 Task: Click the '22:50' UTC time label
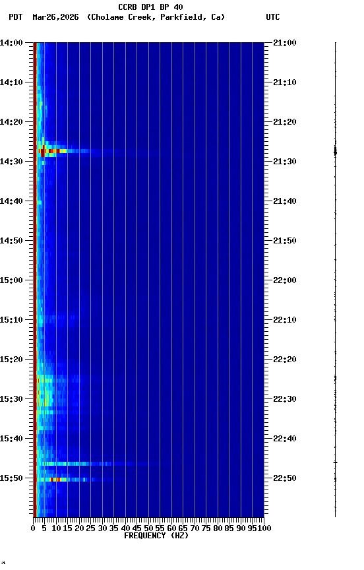[285, 479]
